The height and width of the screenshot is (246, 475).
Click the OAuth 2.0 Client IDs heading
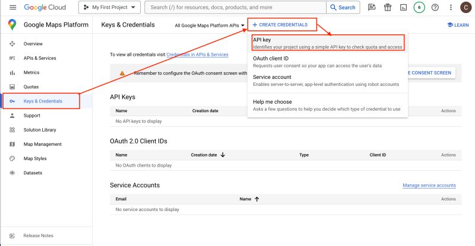(138, 141)
